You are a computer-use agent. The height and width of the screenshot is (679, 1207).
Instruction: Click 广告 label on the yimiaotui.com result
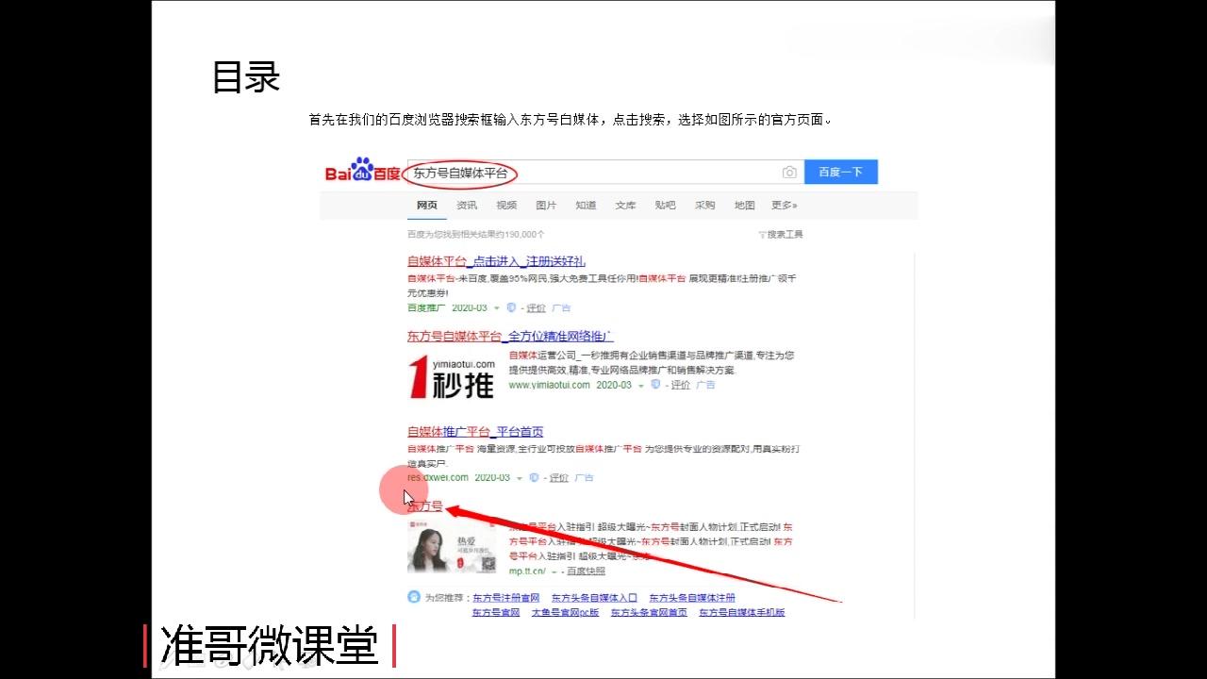(x=705, y=385)
